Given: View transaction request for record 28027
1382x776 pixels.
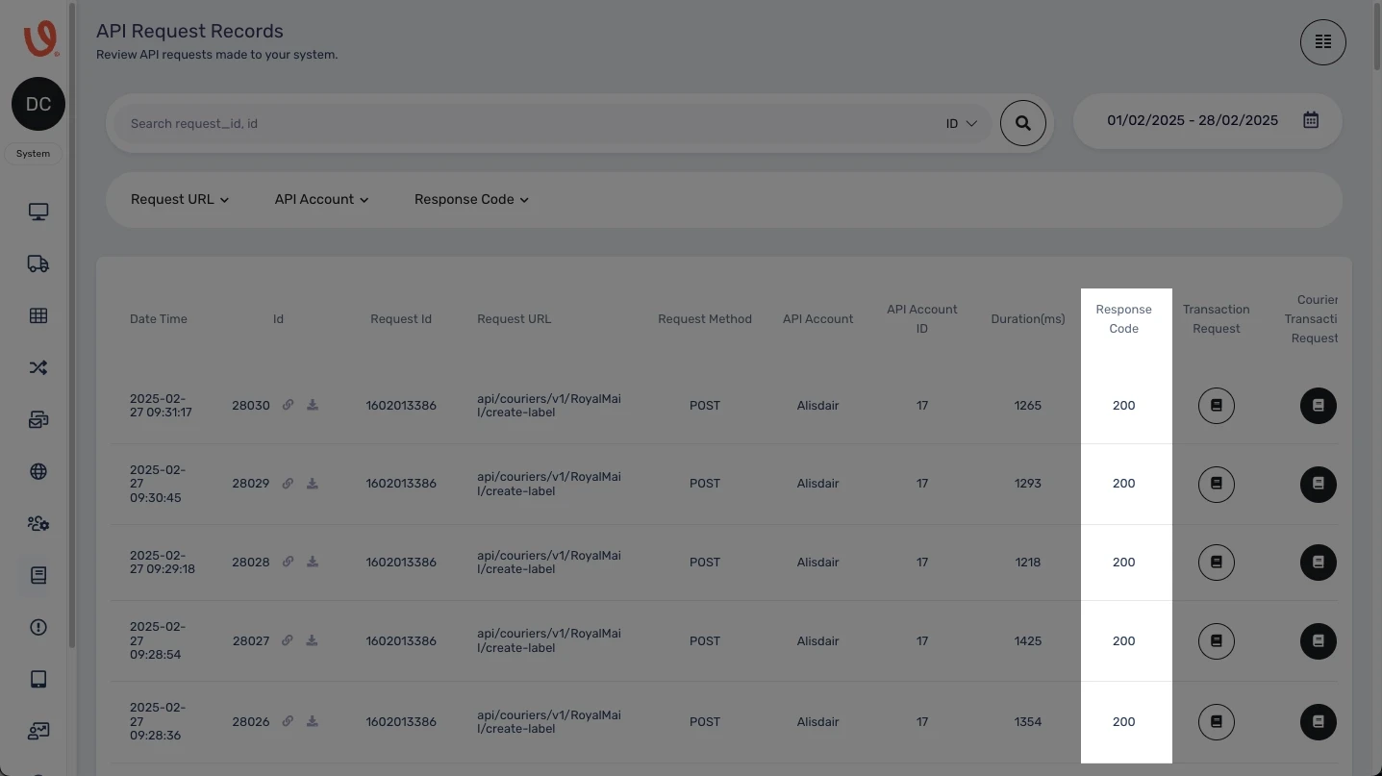Looking at the screenshot, I should click(x=1217, y=641).
